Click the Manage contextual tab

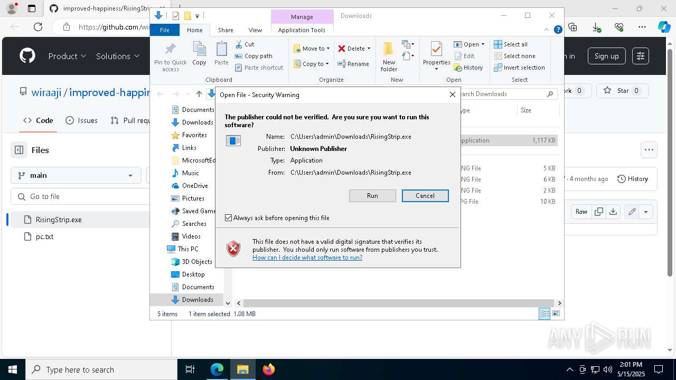pyautogui.click(x=302, y=17)
